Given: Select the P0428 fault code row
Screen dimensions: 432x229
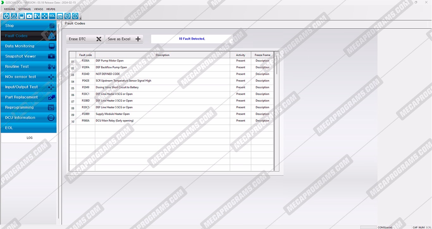Looking at the screenshot, I should pos(85,81).
